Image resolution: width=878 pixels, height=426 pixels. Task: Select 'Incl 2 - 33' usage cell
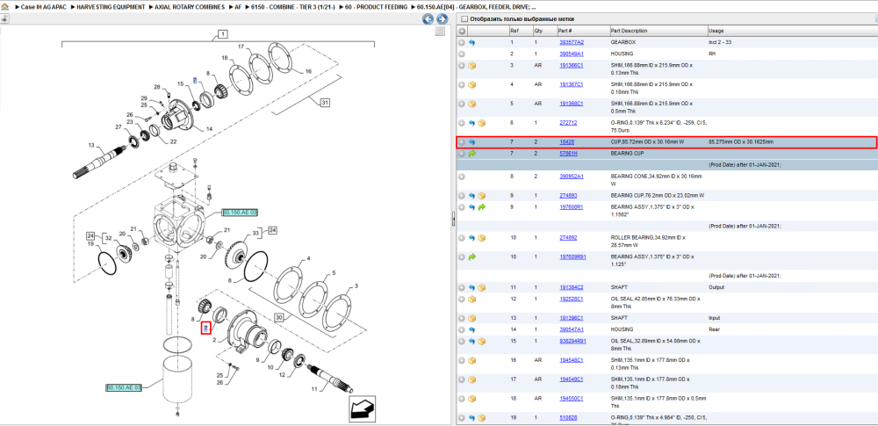721,42
